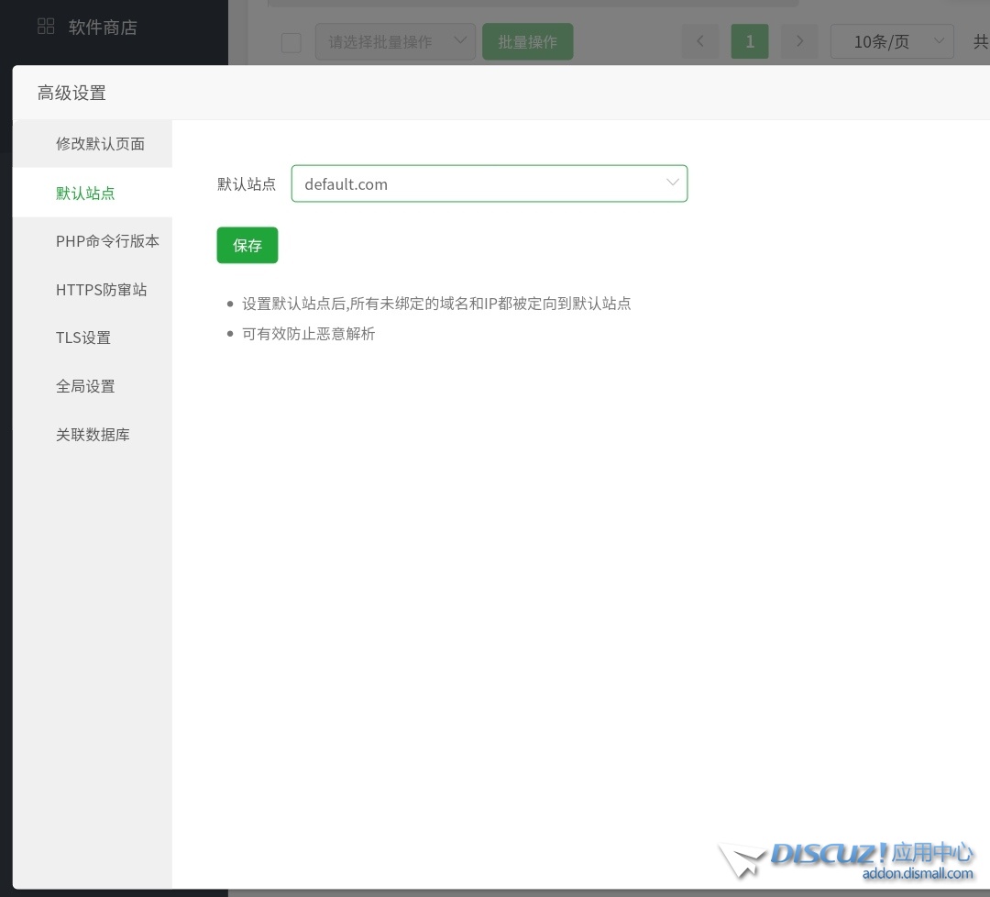Select page 1 in the pagination
Viewport: 990px width, 897px height.
pos(750,41)
